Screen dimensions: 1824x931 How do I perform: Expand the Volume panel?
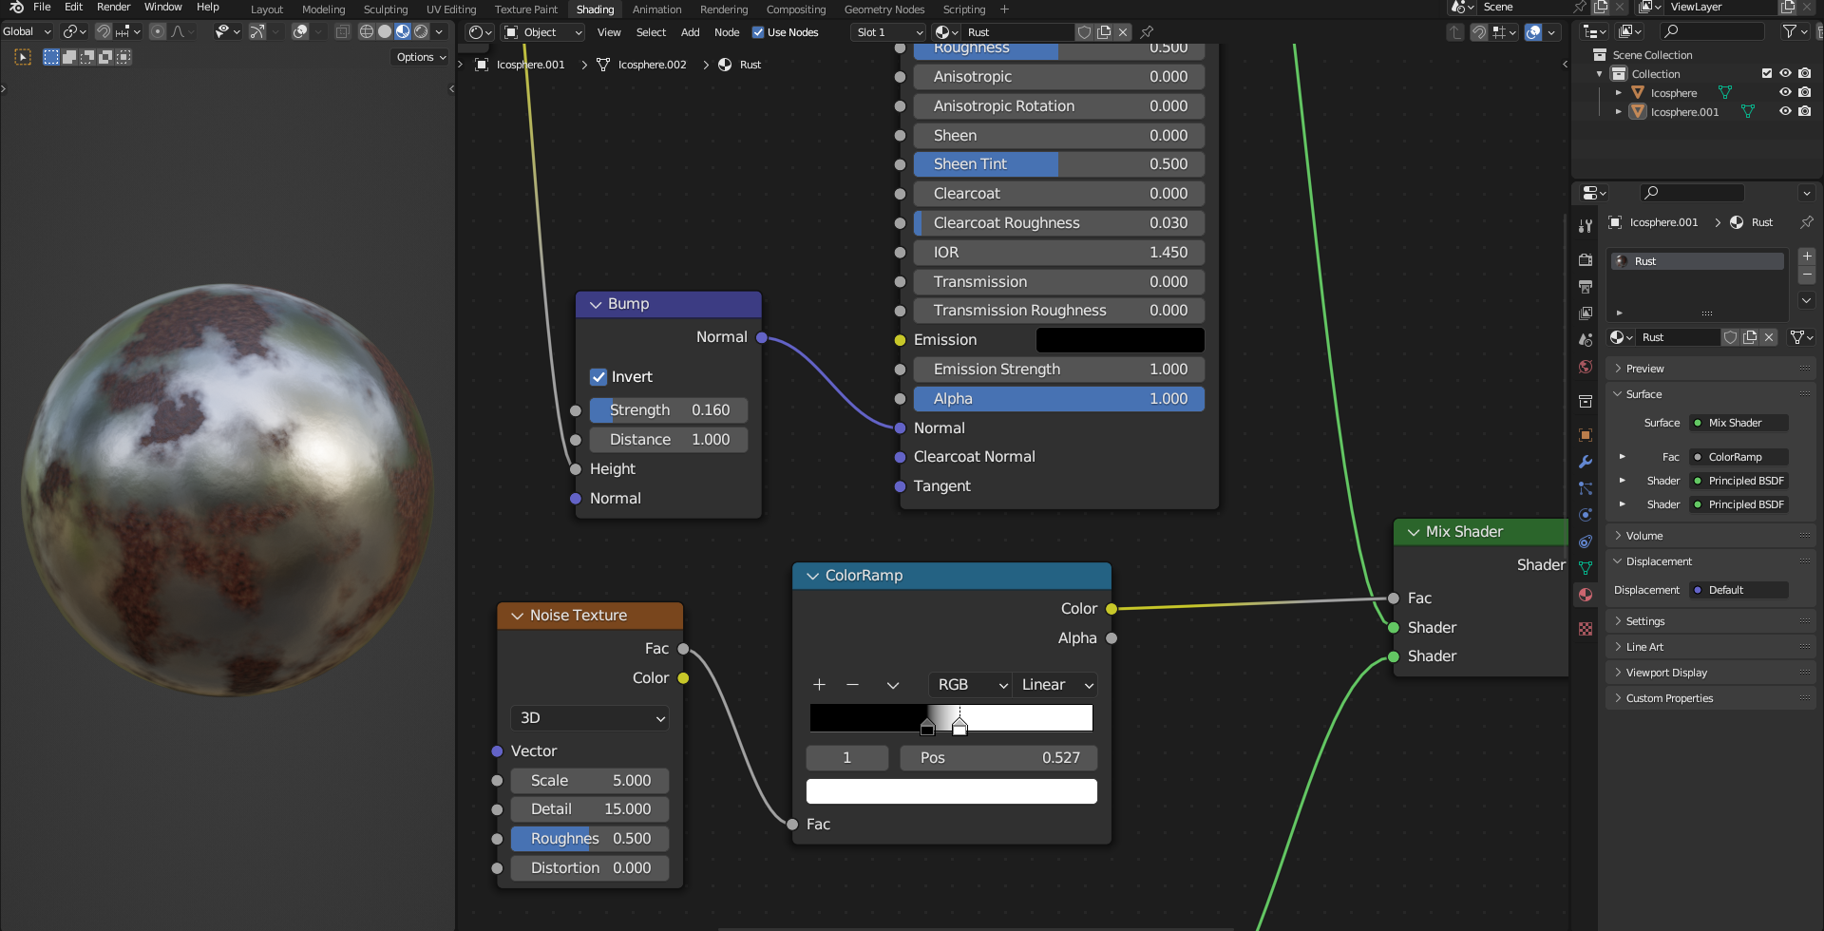[1643, 536]
